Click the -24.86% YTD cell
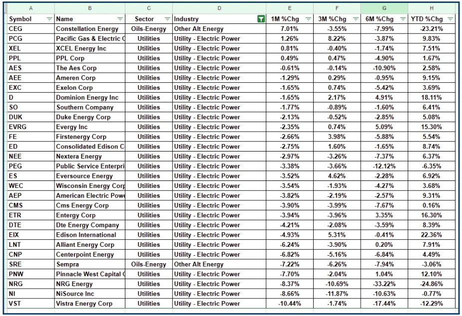 coord(432,284)
